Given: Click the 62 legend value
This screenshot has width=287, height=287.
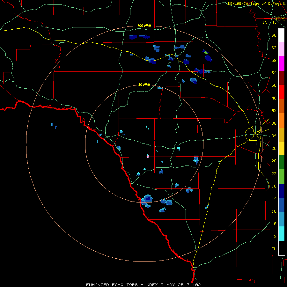Looking at the screenshot, I should pos(274,48).
